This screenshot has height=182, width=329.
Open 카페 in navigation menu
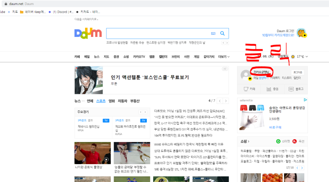click(x=77, y=57)
